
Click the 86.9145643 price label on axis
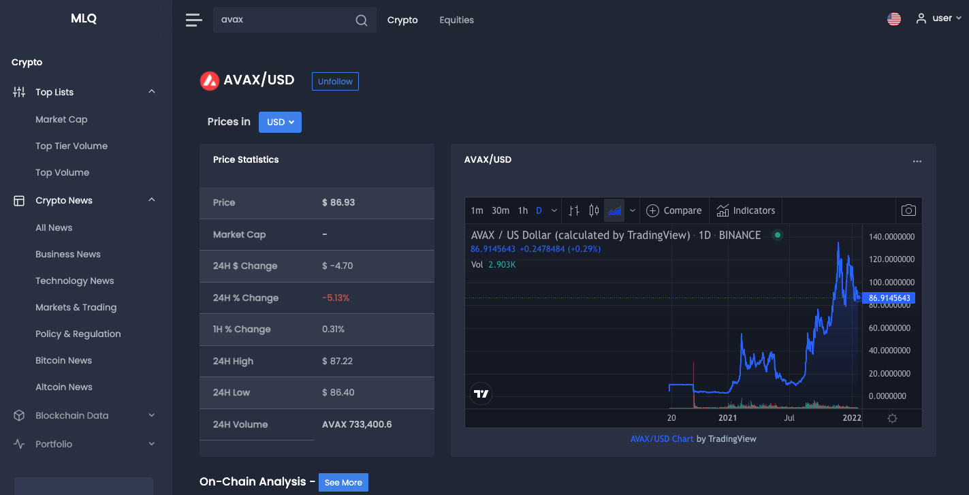889,298
